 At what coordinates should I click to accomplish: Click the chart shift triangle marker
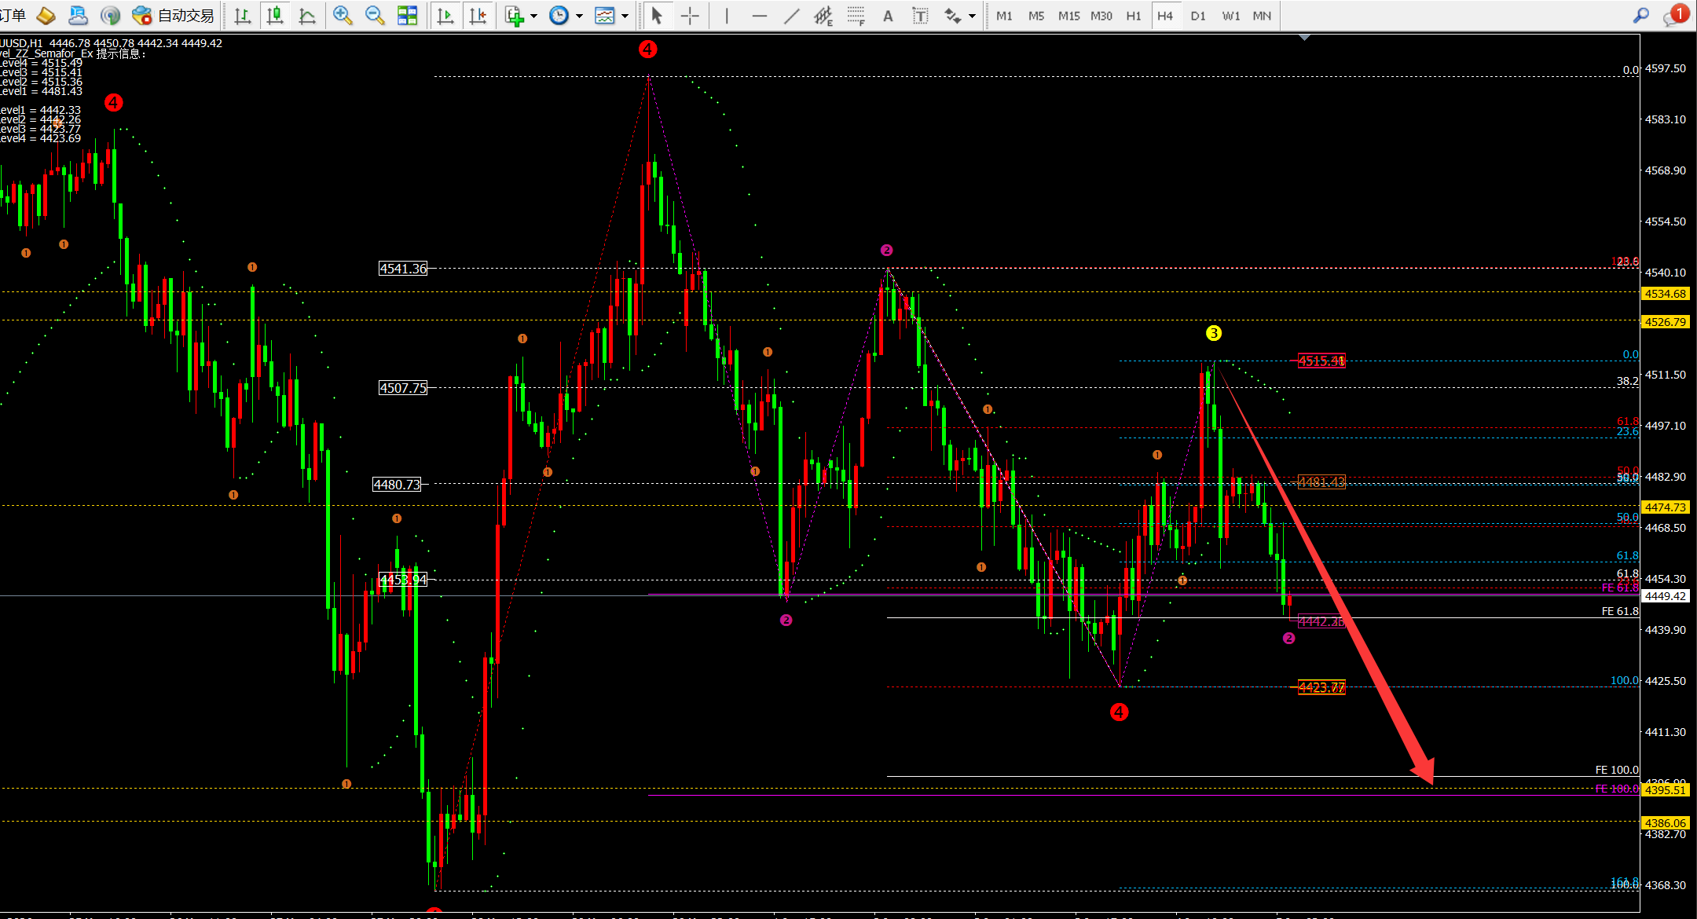(x=1305, y=37)
